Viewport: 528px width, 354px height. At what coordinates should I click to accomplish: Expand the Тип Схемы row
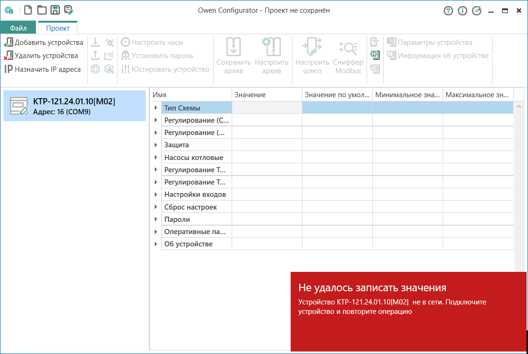(156, 108)
